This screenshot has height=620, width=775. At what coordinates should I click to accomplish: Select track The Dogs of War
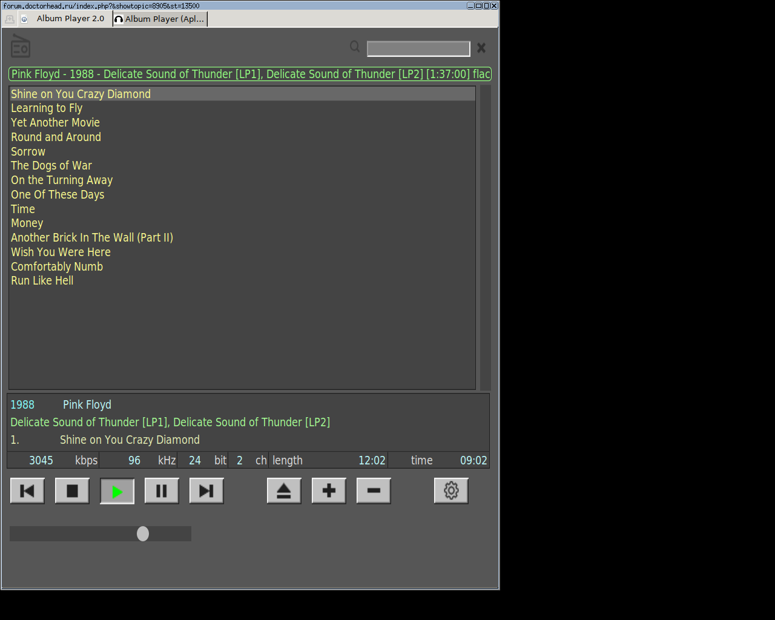click(242, 166)
